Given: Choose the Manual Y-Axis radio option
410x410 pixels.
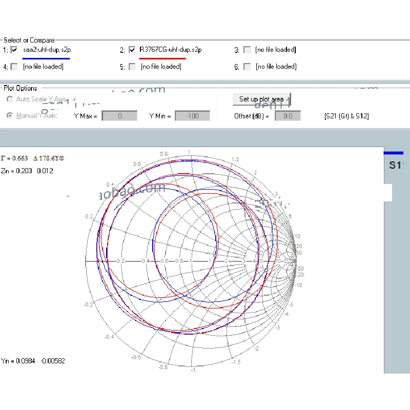Looking at the screenshot, I should click(9, 115).
